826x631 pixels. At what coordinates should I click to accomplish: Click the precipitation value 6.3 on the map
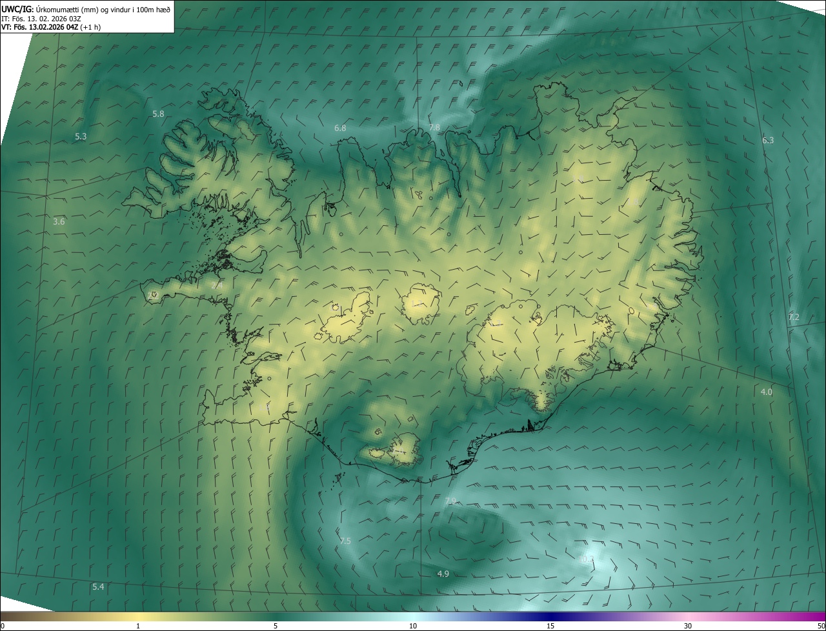[x=768, y=140]
